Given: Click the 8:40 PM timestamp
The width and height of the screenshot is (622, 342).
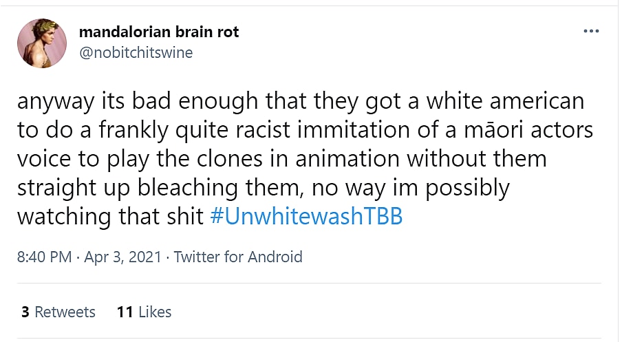Looking at the screenshot, I should [44, 257].
